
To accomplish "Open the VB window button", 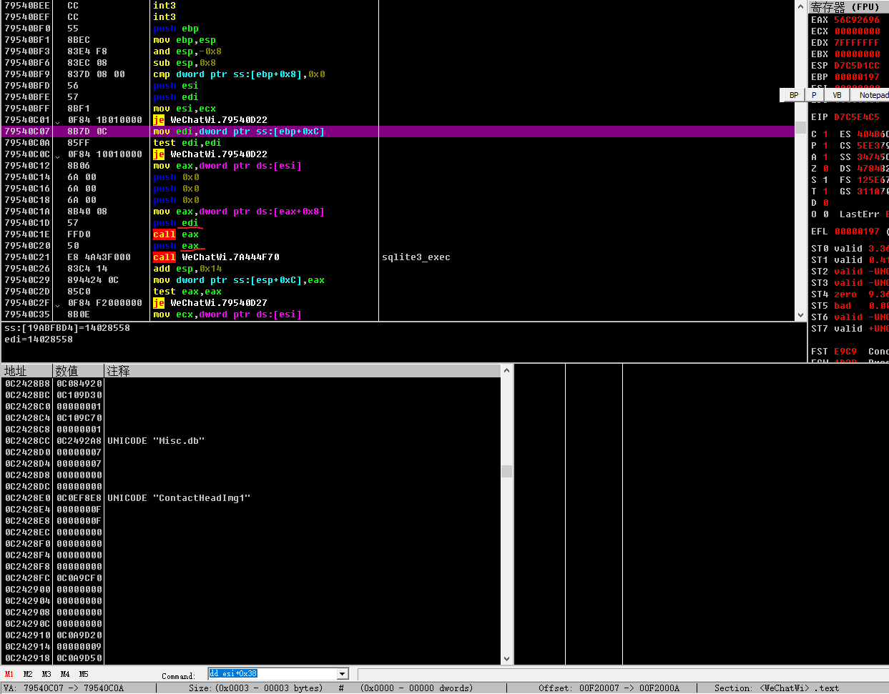I will pyautogui.click(x=836, y=94).
